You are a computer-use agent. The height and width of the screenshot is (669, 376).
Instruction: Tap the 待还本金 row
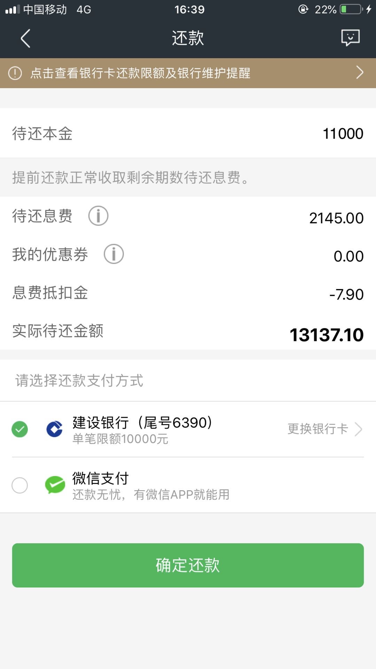[188, 133]
